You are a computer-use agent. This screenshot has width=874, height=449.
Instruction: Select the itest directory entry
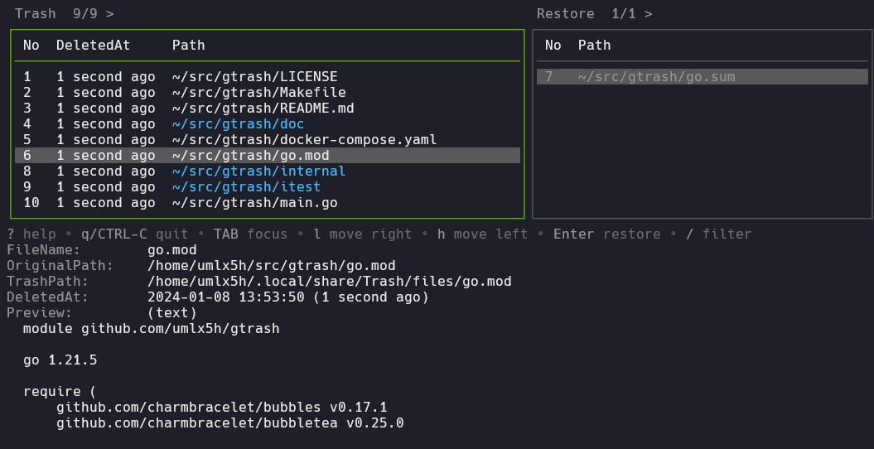[x=246, y=186]
